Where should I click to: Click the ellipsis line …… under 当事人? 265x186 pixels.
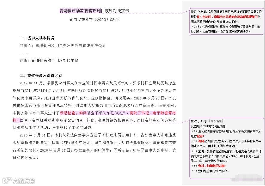pos(23,53)
